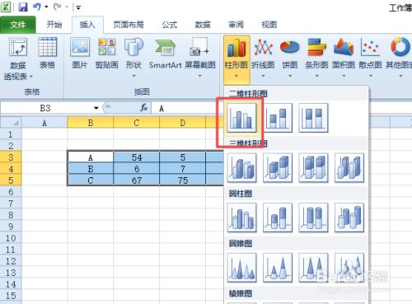The height and width of the screenshot is (304, 412).
Task: Select the stacked cone chart
Action: coord(278,268)
